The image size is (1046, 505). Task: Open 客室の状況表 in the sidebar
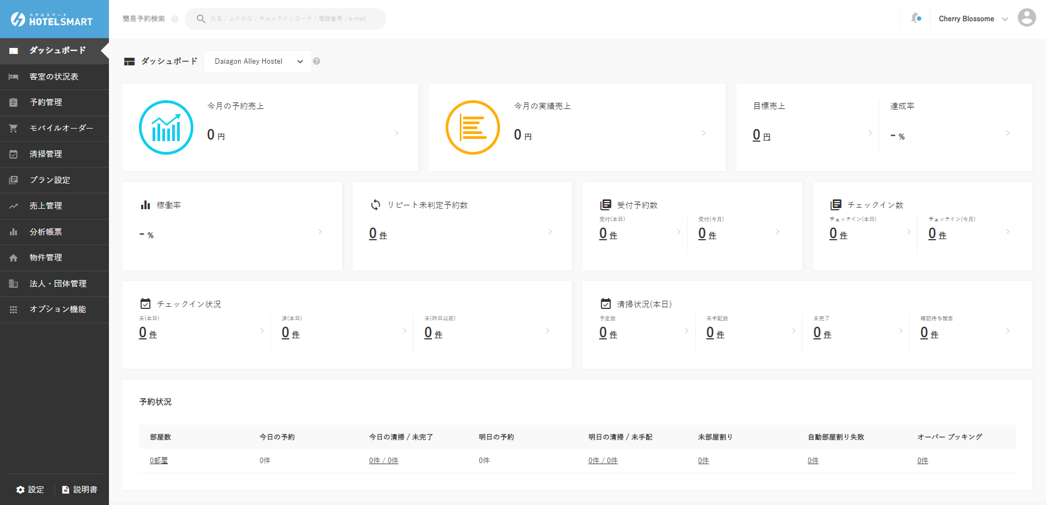point(54,77)
